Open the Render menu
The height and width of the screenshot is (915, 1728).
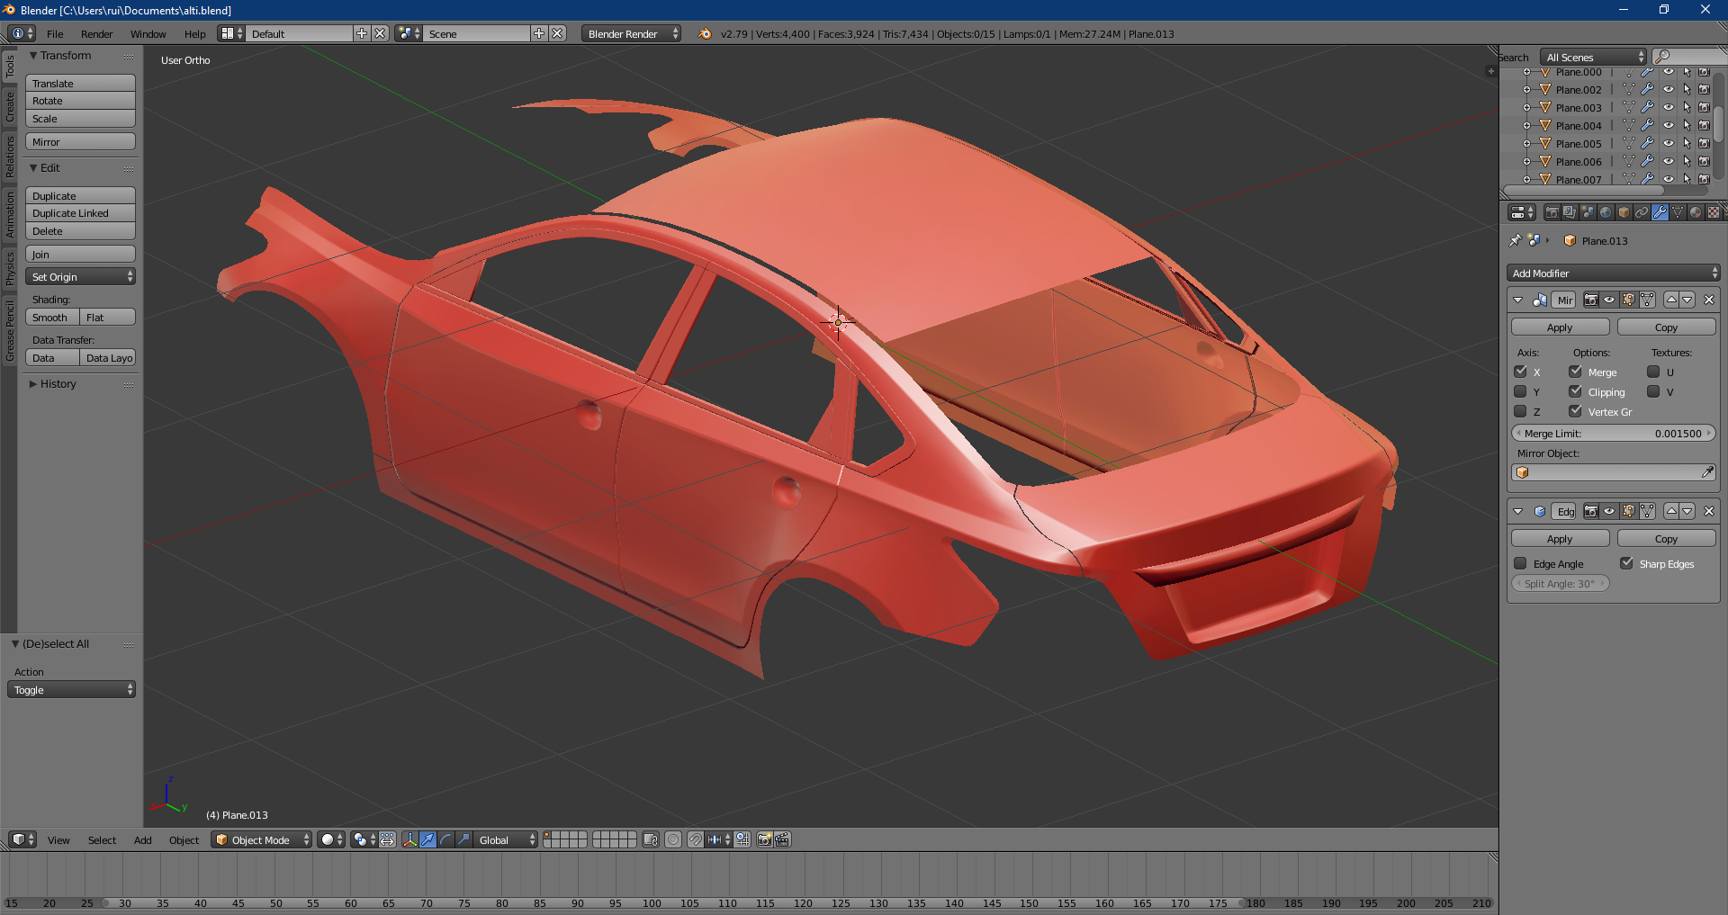(96, 34)
